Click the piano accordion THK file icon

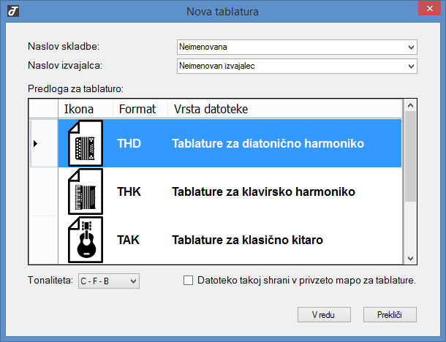coord(84,192)
